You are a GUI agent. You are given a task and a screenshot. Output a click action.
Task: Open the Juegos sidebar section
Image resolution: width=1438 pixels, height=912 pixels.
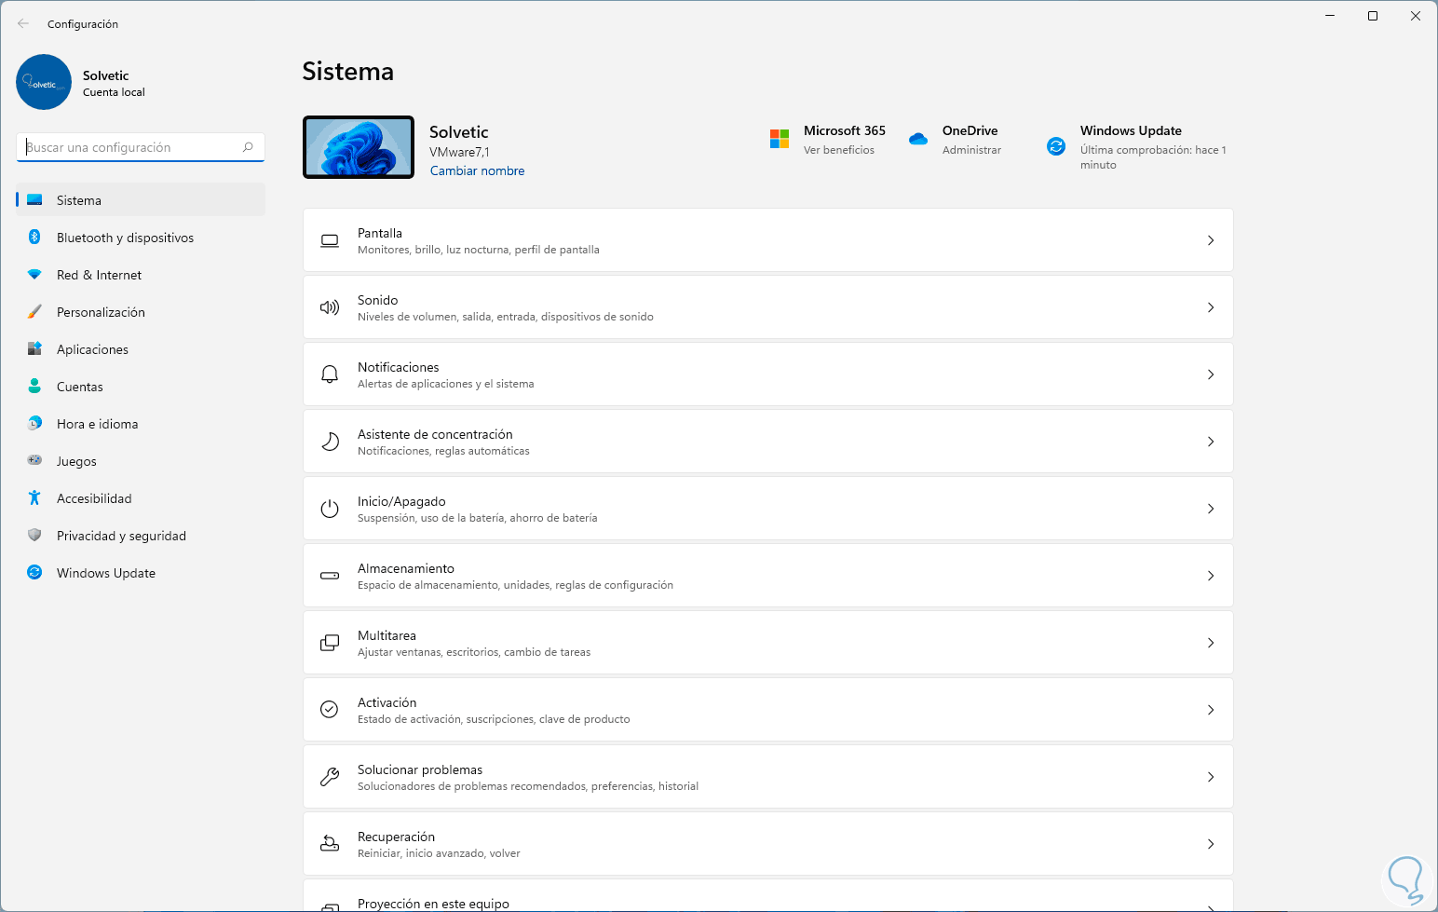coord(76,461)
